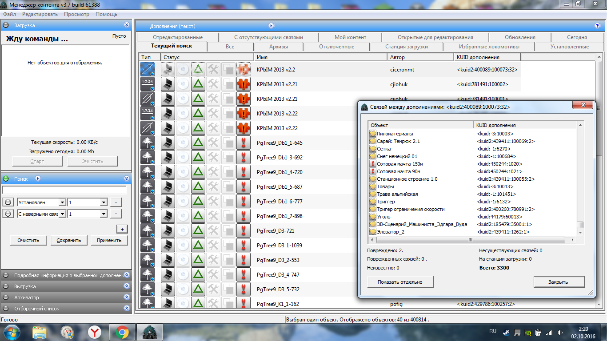Click the arrow icon beside Поиск title
The height and width of the screenshot is (341, 607).
pyautogui.click(x=38, y=178)
